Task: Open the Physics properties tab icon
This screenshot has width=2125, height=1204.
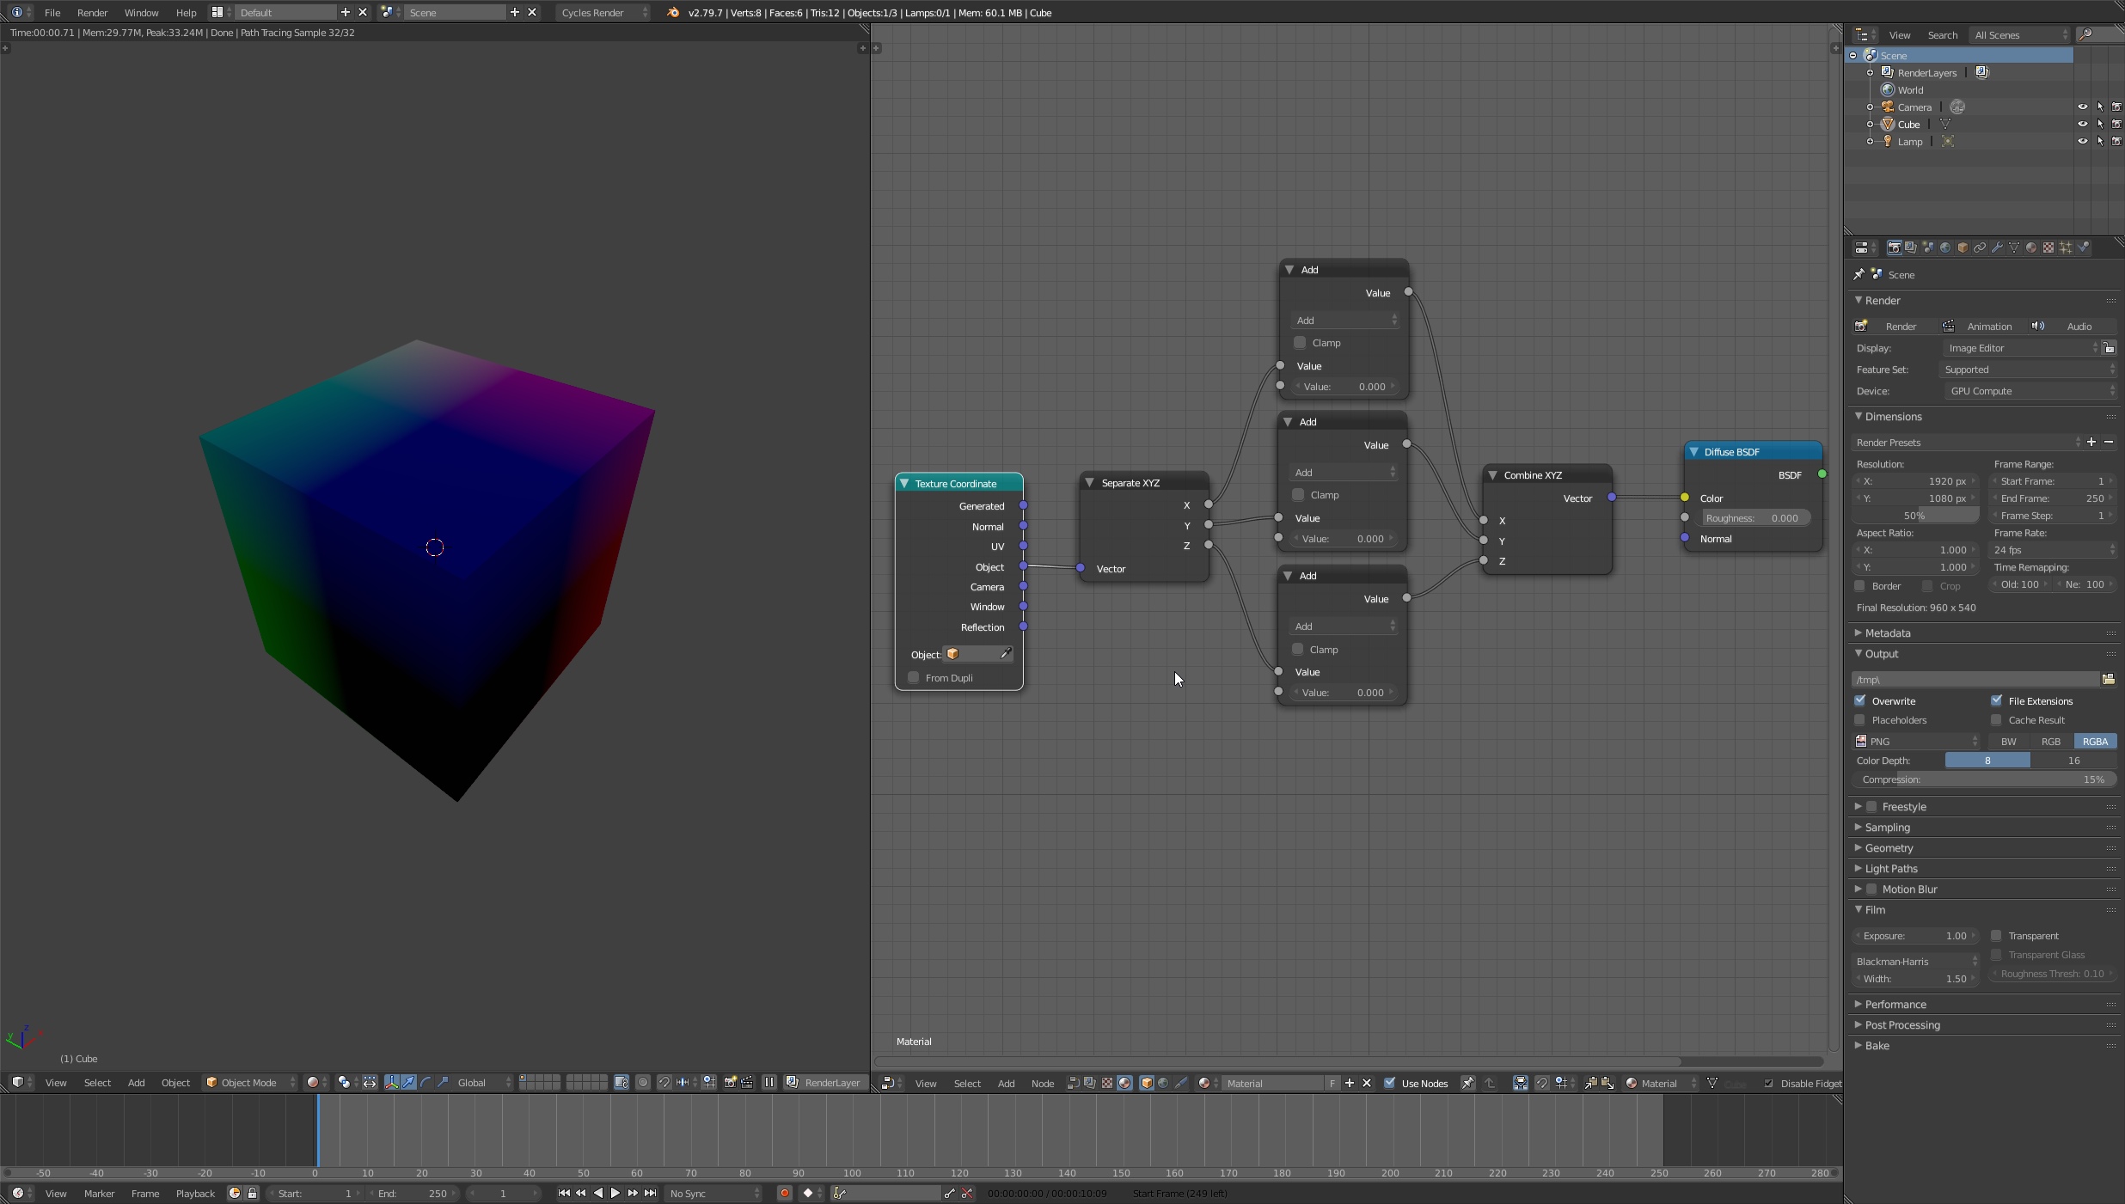Action: 2083,248
